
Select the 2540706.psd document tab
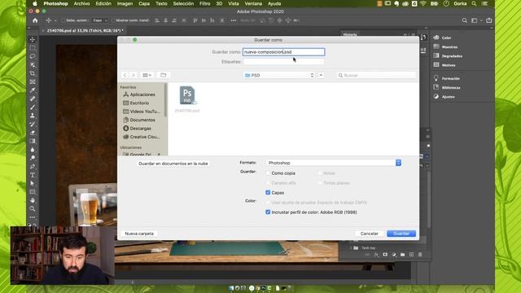[x=85, y=31]
